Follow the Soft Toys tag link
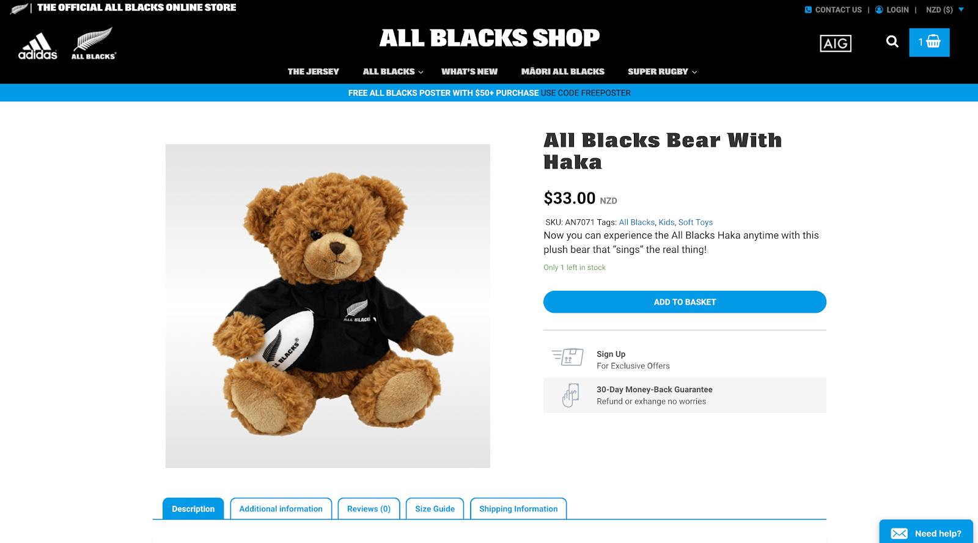This screenshot has height=543, width=978. coord(696,222)
